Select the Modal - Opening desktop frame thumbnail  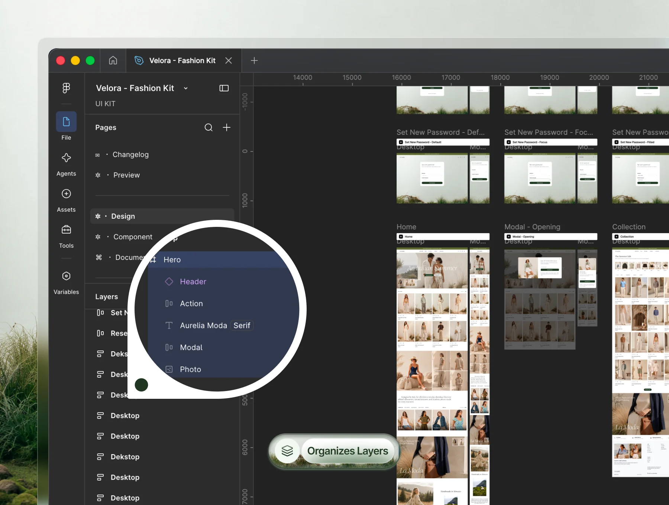coord(540,299)
